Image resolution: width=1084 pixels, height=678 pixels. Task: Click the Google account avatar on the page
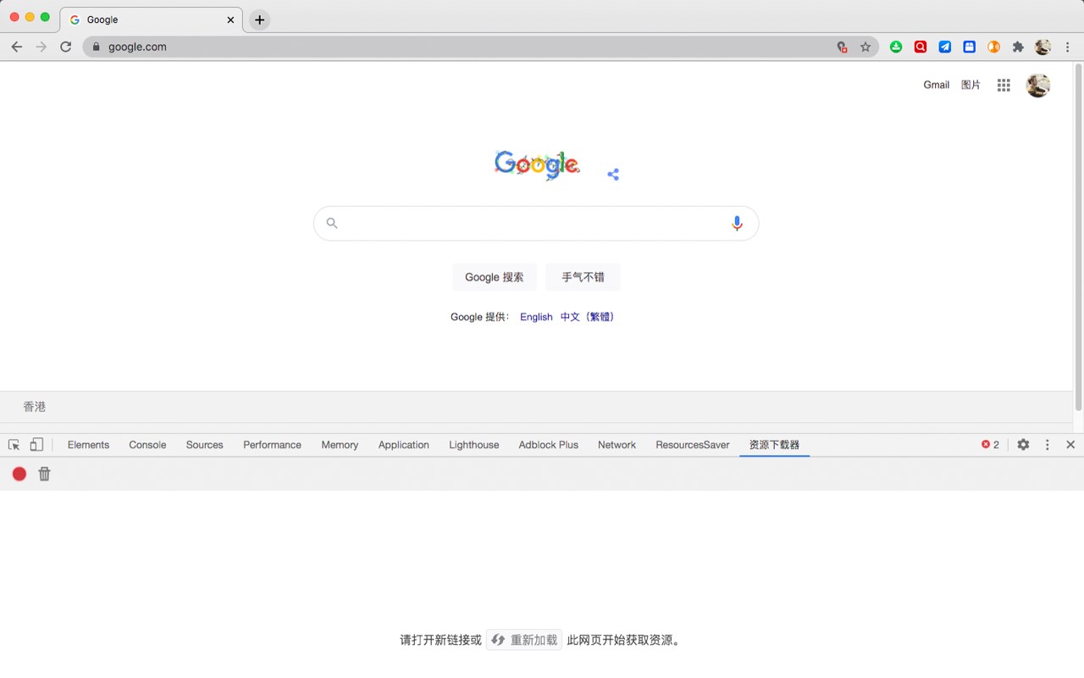1038,85
